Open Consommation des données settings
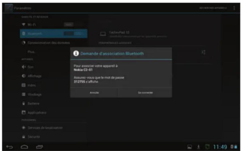241x151 pixels. [x=54, y=43]
